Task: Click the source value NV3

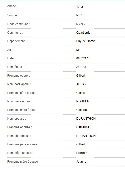Action: [x=79, y=15]
